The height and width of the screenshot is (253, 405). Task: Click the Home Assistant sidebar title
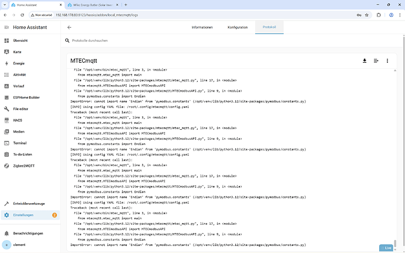coord(30,28)
